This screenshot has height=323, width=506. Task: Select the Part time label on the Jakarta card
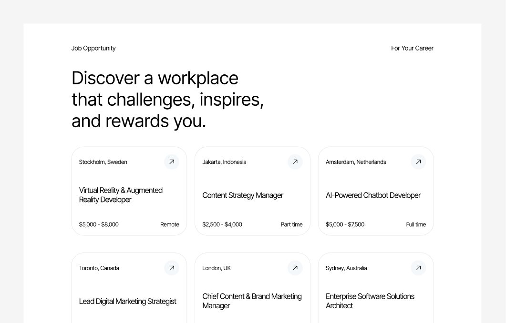(291, 224)
